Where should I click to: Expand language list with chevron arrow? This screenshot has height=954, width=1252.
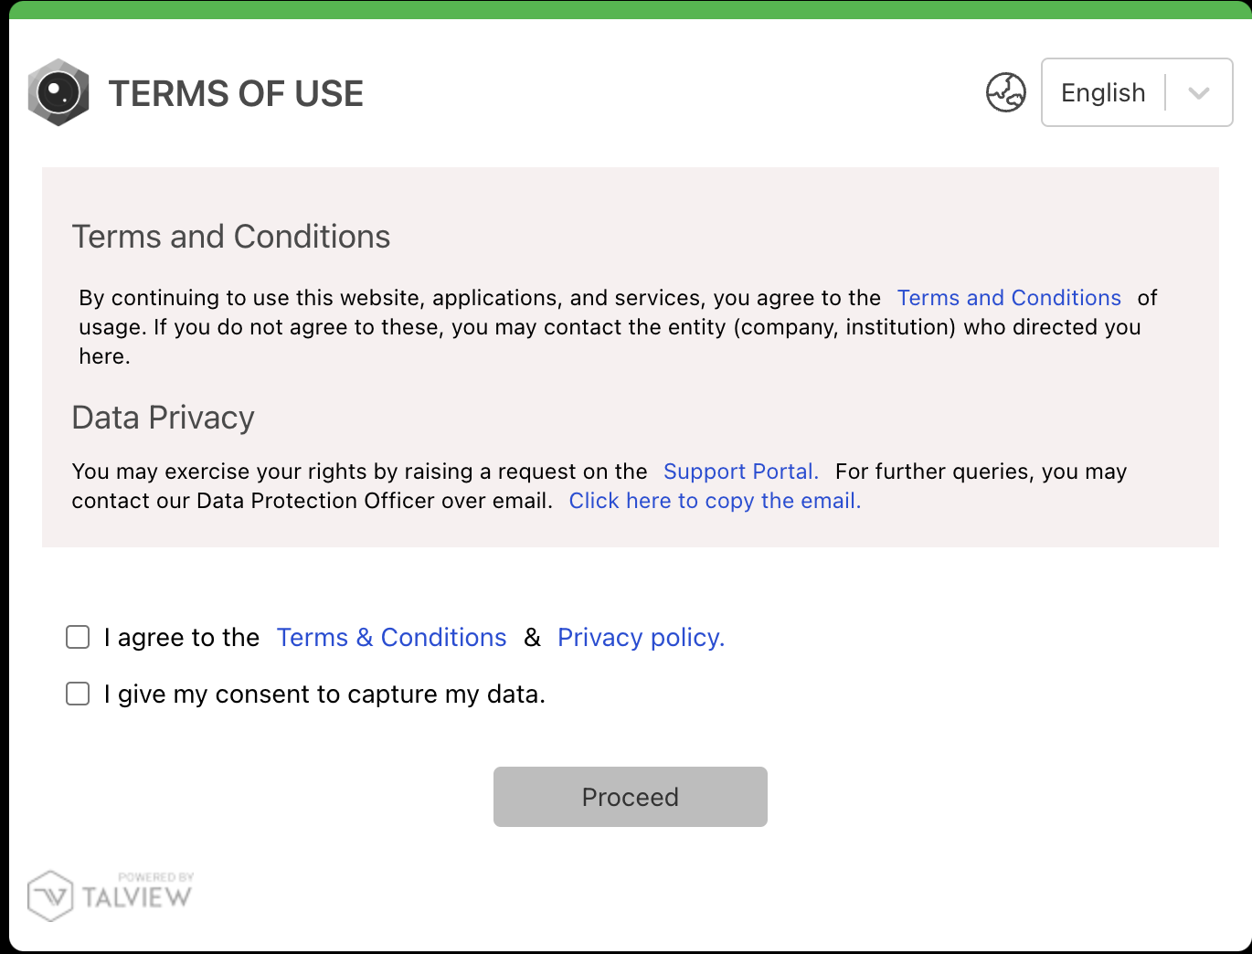(x=1199, y=93)
